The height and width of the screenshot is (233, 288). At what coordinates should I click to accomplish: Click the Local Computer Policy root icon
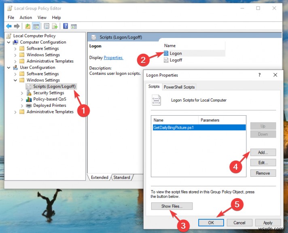[9, 36]
